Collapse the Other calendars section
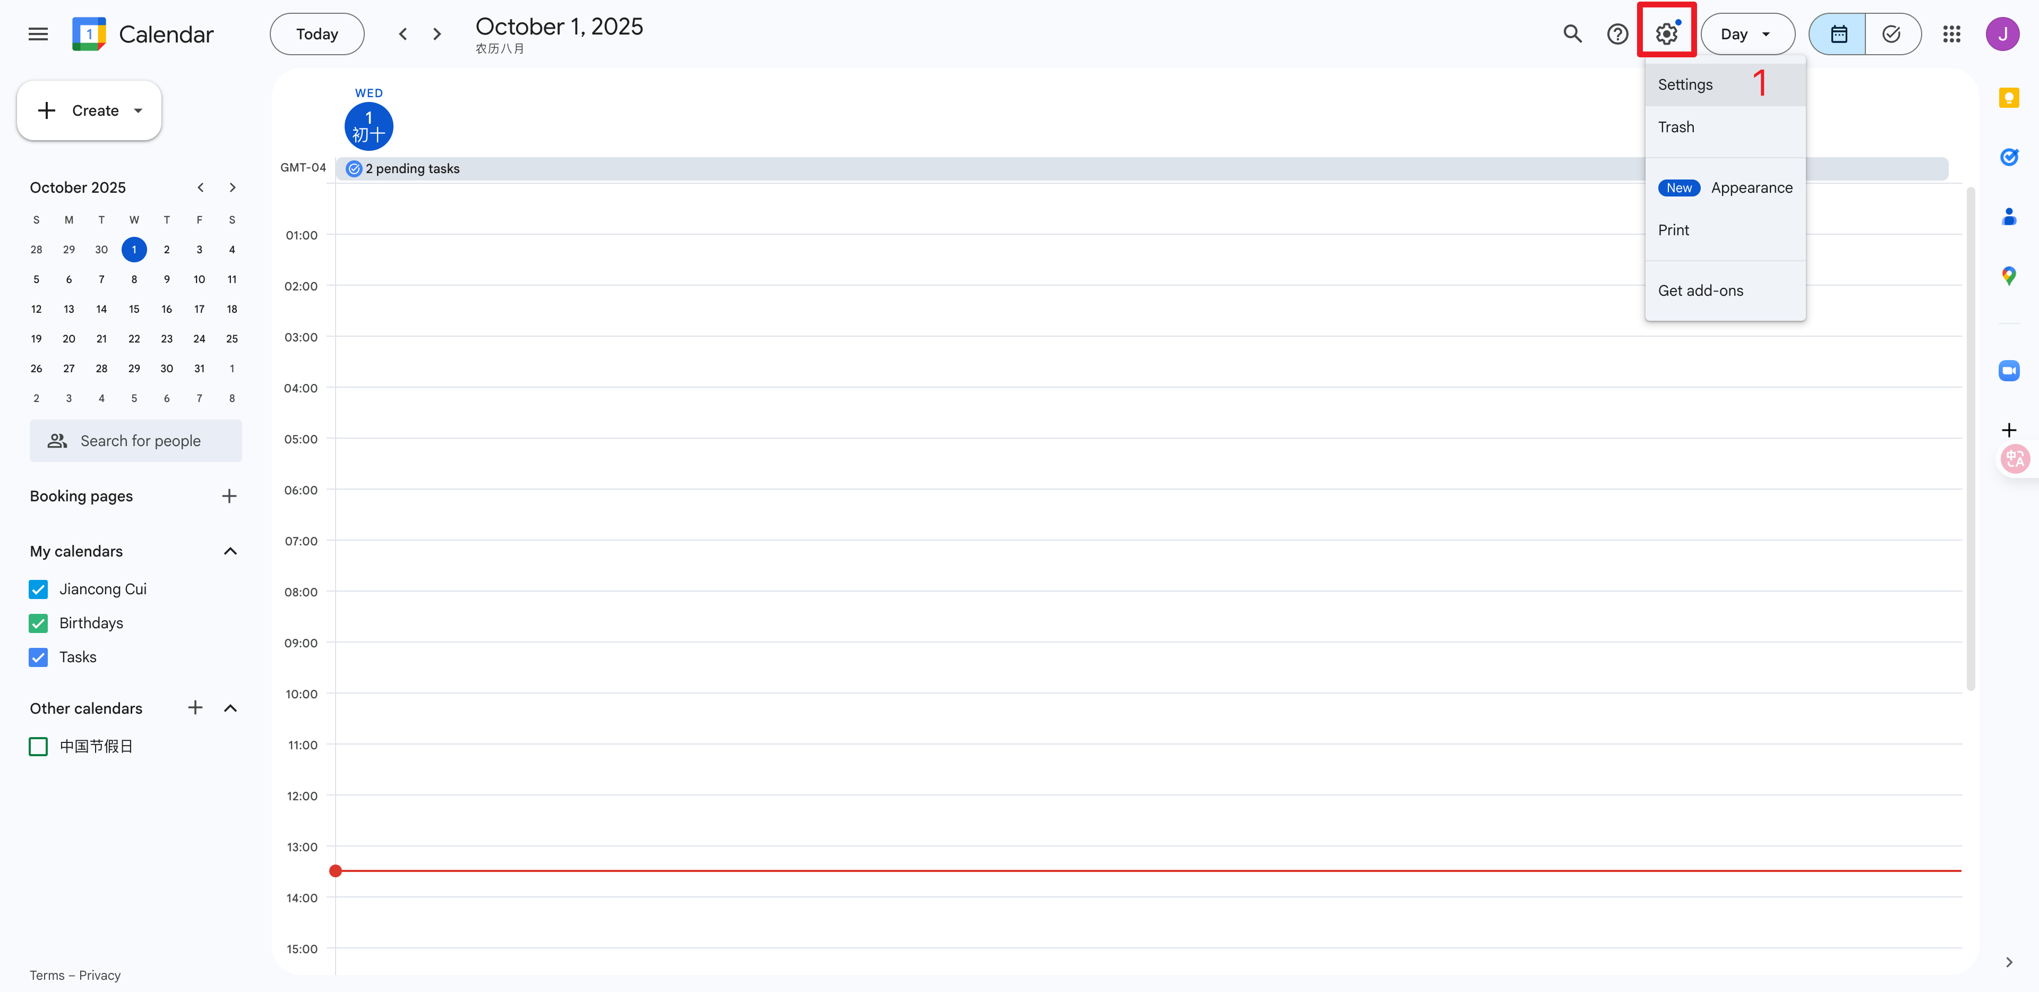 (230, 708)
